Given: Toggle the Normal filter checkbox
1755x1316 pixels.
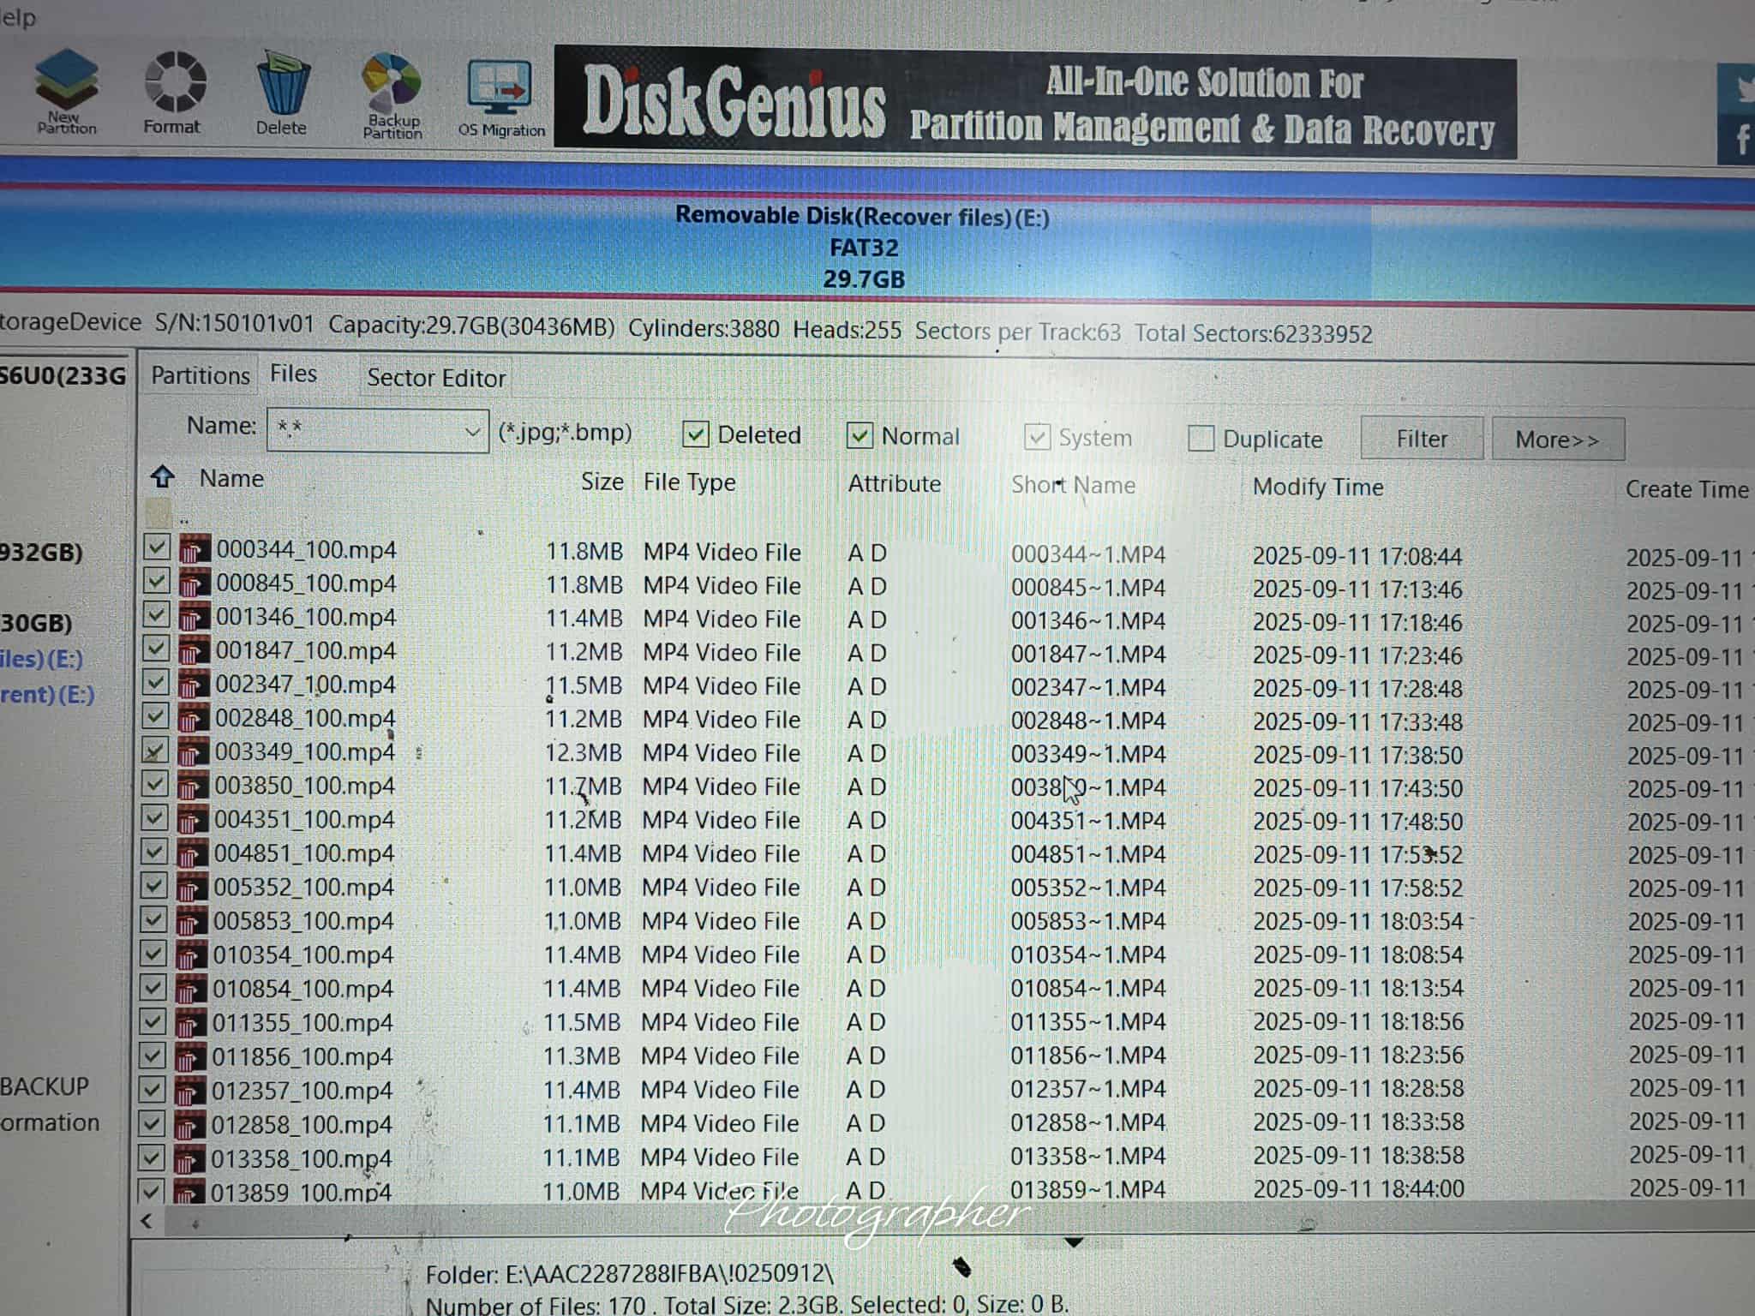Looking at the screenshot, I should [x=859, y=435].
